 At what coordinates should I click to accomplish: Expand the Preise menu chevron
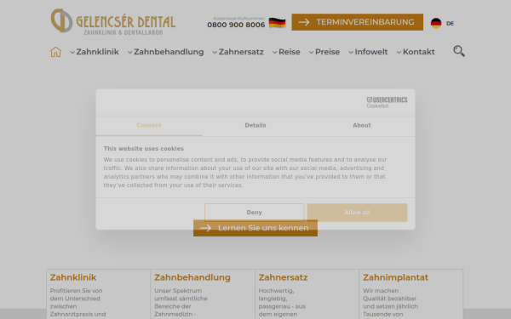click(311, 52)
